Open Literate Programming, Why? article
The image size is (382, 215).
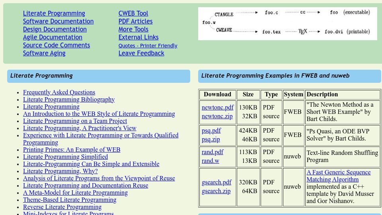click(60, 171)
